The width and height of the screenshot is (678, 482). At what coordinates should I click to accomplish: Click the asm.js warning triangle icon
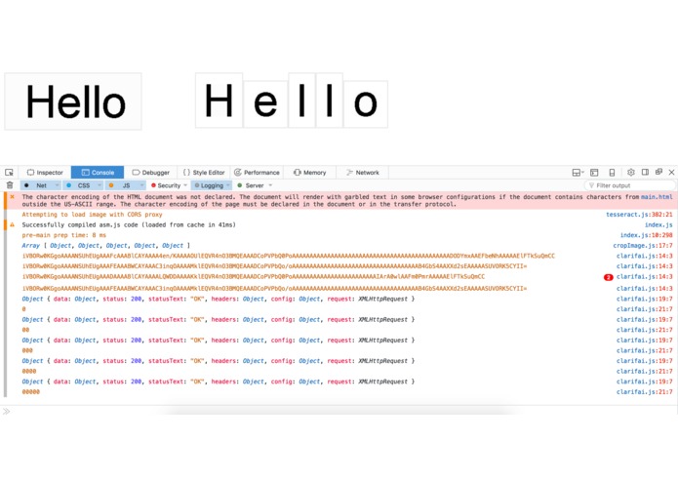click(x=12, y=224)
